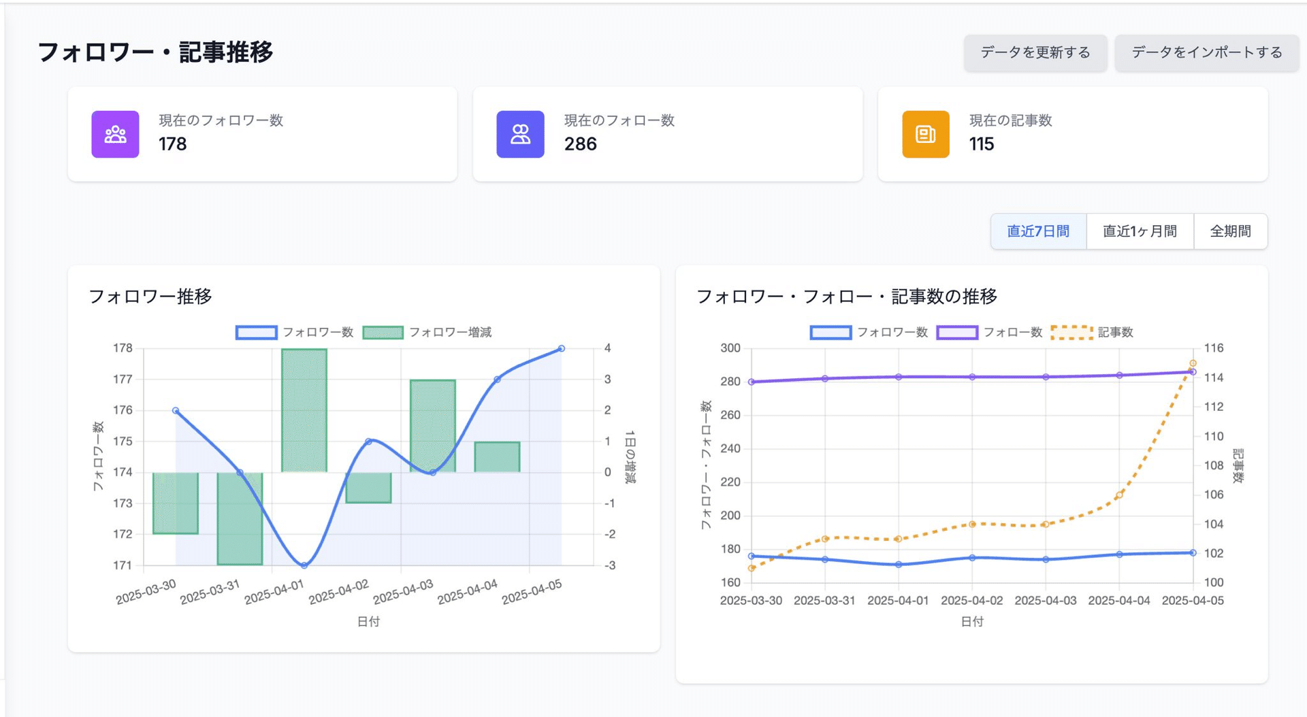This screenshot has height=717, width=1307.
Task: Click the orange articles newspaper icon
Action: pyautogui.click(x=926, y=134)
